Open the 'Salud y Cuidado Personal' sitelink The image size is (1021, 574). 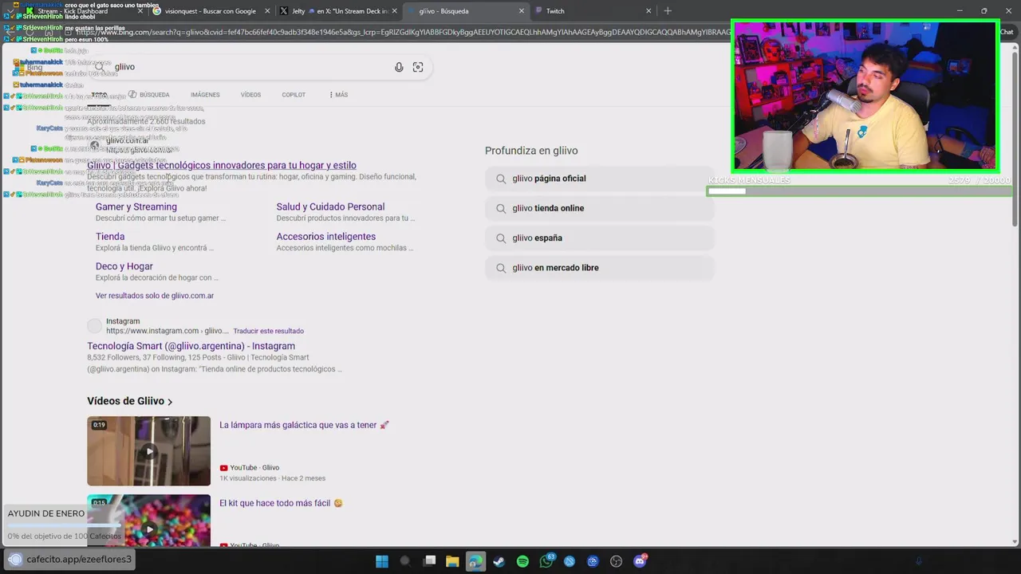330,207
